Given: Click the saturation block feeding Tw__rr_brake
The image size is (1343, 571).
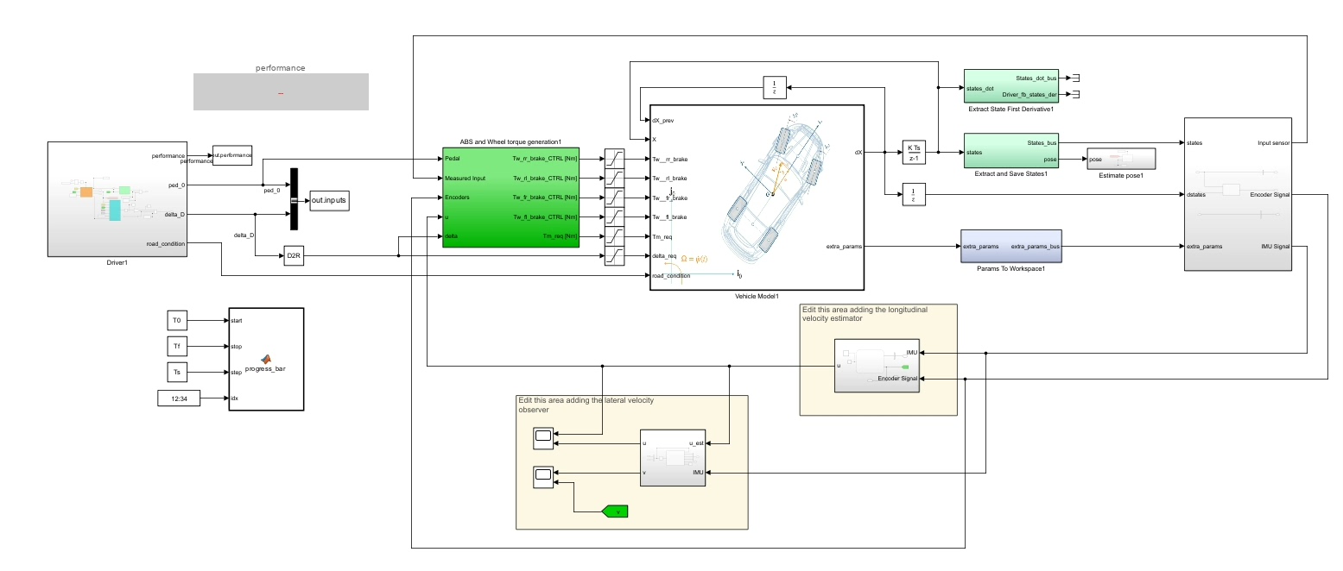Looking at the screenshot, I should pyautogui.click(x=615, y=159).
